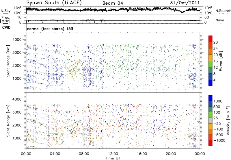
Task: Click the date '31/Oct/2011'
Action: (185, 3)
